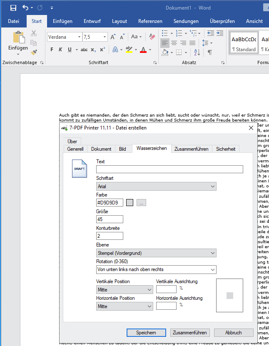This screenshot has height=346, width=269.
Task: Click the Zusammenführen button at dialog bottom
Action: point(190,333)
